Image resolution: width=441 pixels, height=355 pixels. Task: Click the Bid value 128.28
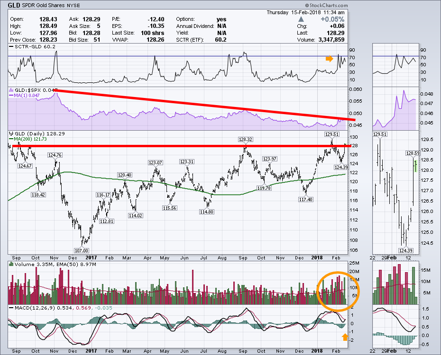point(92,33)
